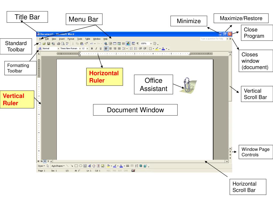
Task: Toggle Center paragraph alignment
Action: 110,49
